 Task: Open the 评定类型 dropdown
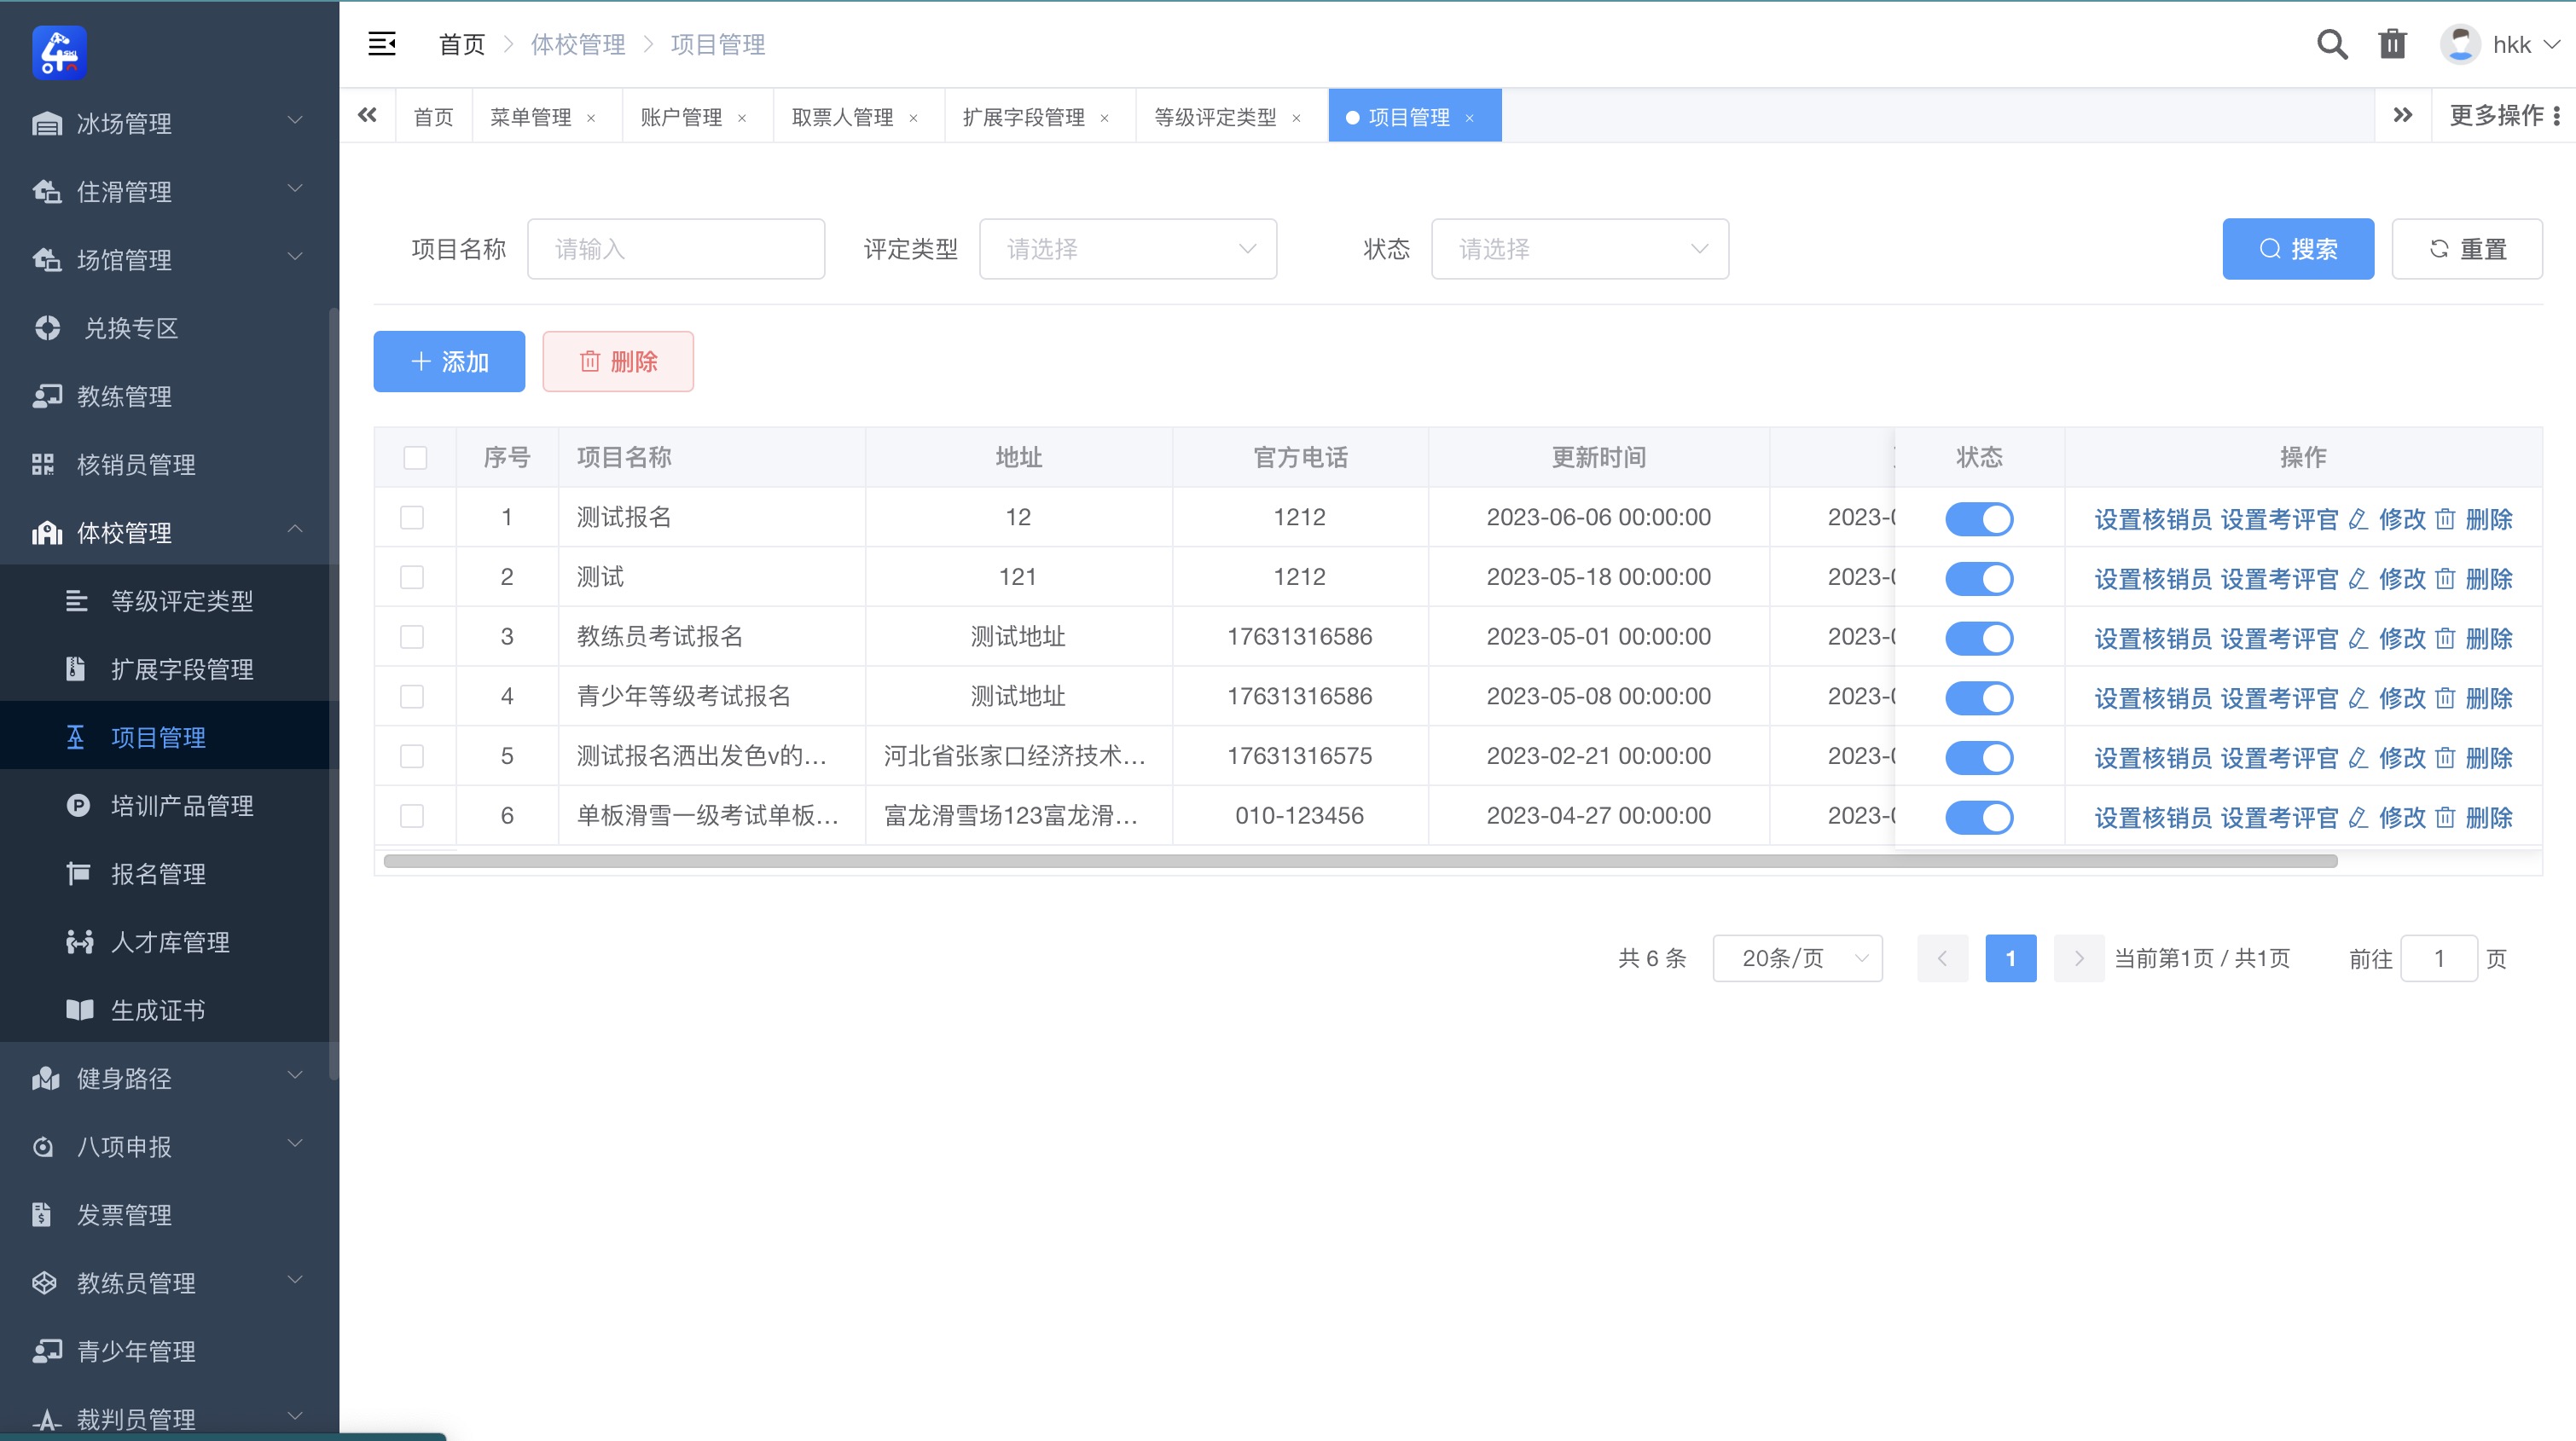click(1128, 249)
